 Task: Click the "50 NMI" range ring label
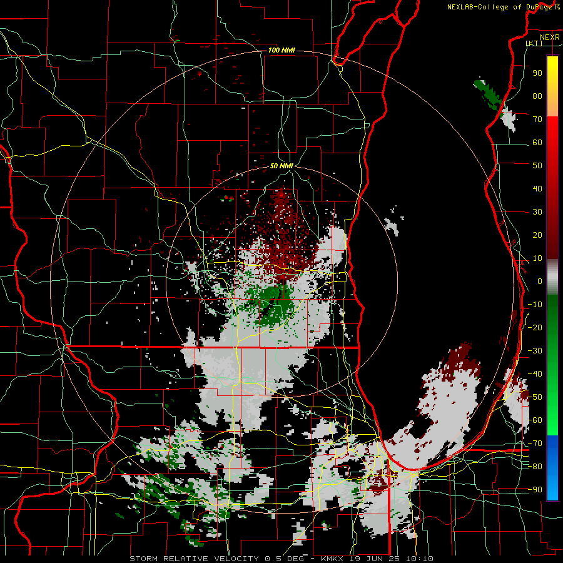[281, 166]
